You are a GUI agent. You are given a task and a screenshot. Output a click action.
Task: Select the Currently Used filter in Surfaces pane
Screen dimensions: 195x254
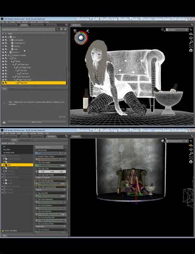[17, 153]
